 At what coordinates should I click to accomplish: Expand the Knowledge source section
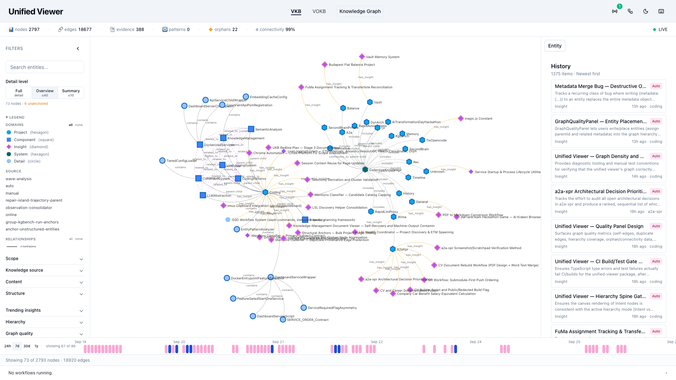[45, 270]
